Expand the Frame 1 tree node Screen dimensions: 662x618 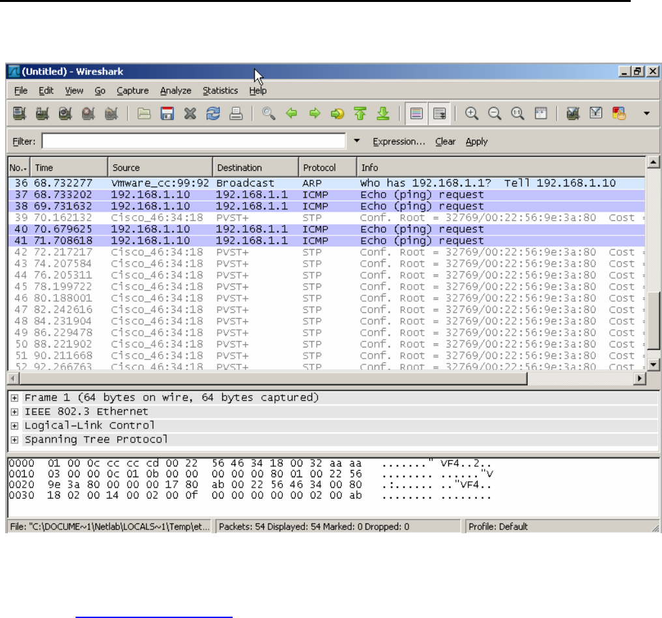point(14,398)
